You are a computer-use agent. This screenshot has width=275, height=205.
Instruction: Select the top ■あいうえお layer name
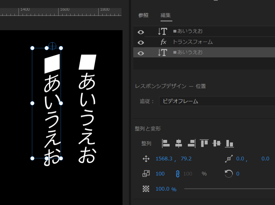pyautogui.click(x=188, y=31)
